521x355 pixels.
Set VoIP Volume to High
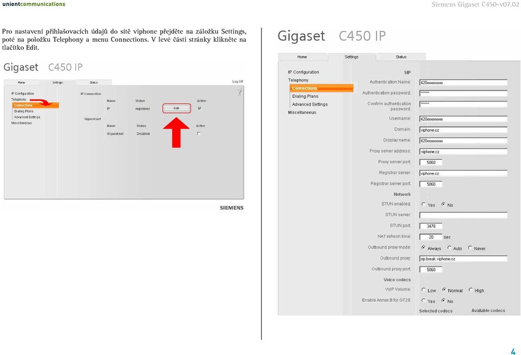coord(471,289)
